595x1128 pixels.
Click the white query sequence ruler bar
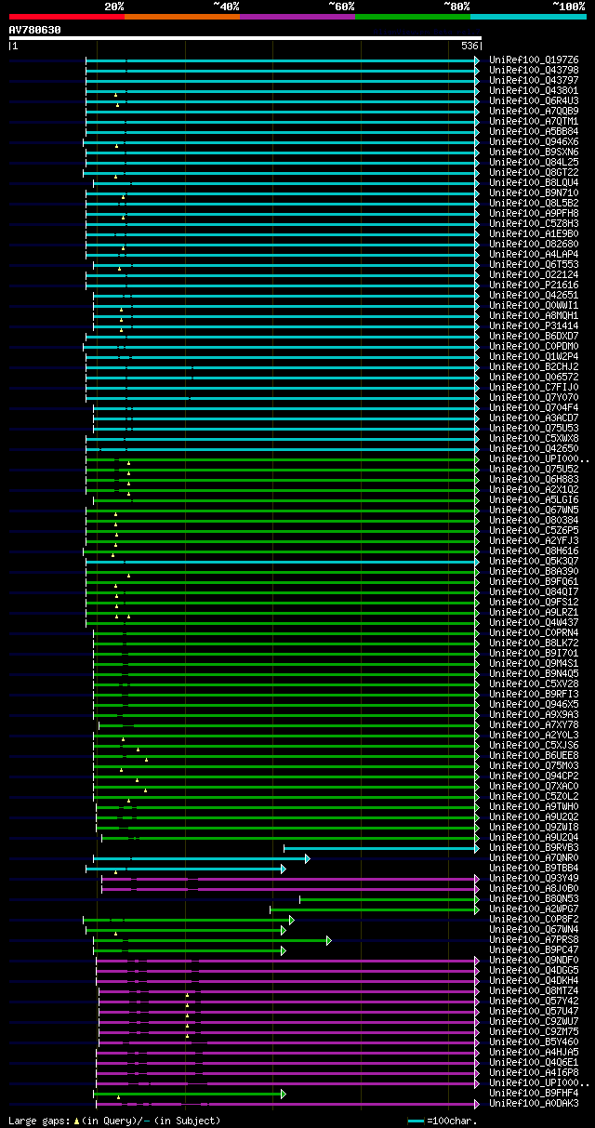tap(245, 38)
